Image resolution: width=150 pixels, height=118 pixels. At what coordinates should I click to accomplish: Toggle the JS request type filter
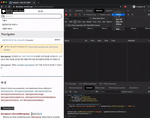coord(75,22)
